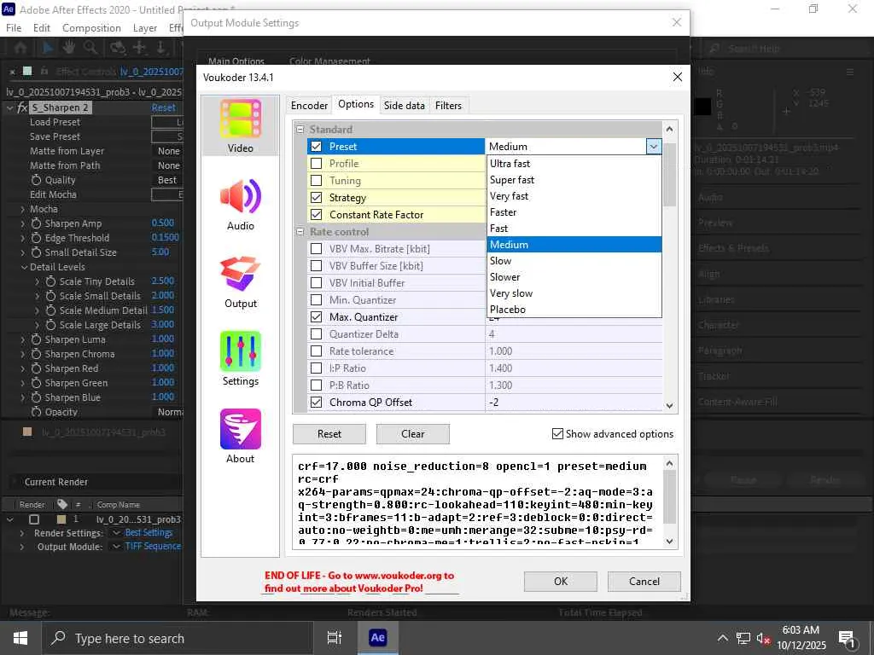Toggle stopwatch for Scale Tiny Details
The width and height of the screenshot is (874, 655).
50,281
